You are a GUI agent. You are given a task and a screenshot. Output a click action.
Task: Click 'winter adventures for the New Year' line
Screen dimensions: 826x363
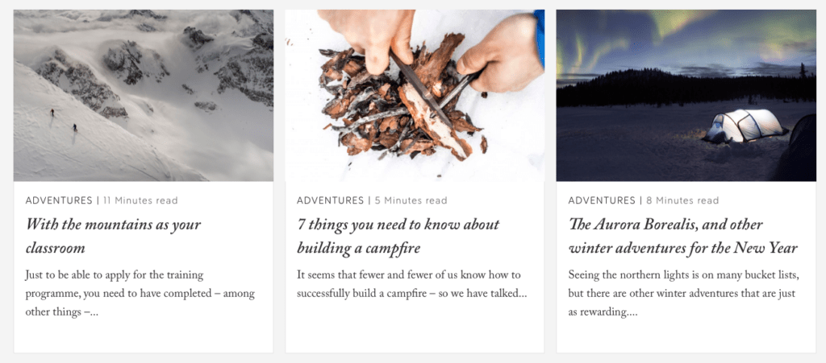point(683,247)
